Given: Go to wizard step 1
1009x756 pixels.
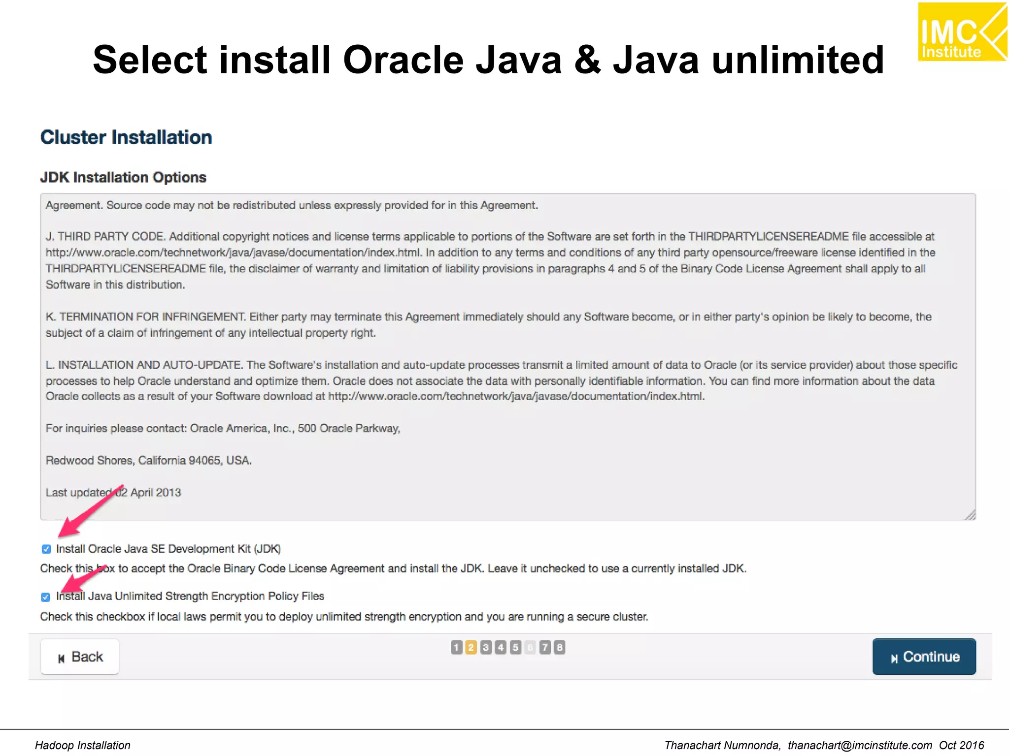Looking at the screenshot, I should (x=456, y=647).
